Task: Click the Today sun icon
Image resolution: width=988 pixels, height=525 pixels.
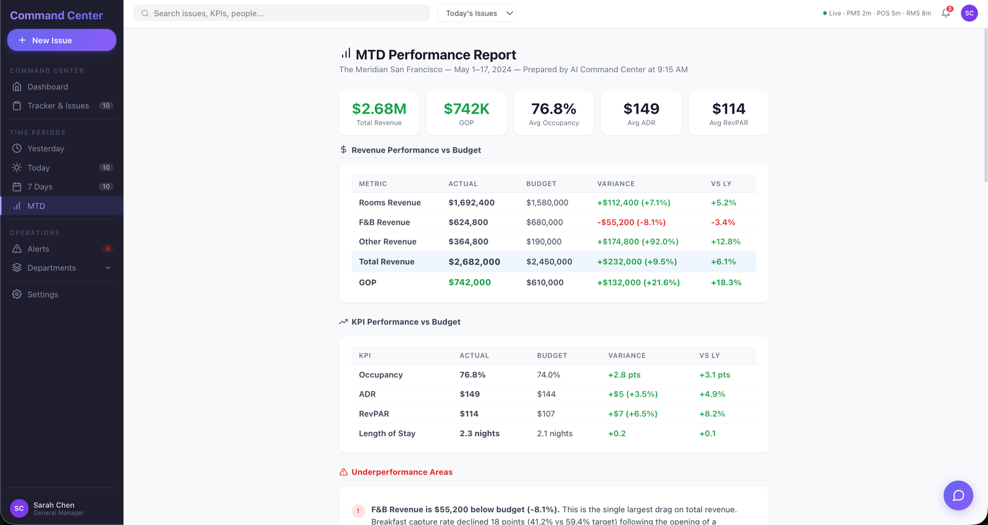Action: (17, 167)
